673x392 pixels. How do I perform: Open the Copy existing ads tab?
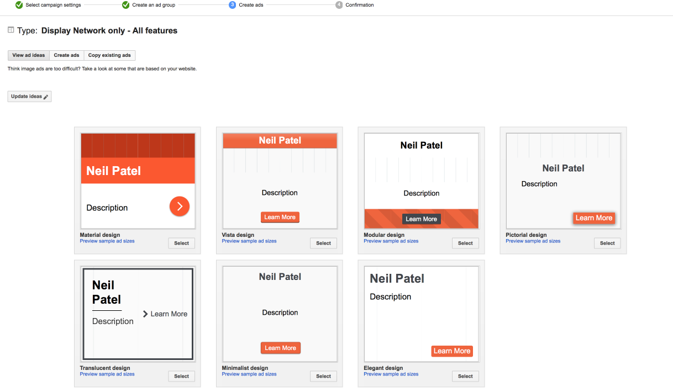tap(109, 55)
